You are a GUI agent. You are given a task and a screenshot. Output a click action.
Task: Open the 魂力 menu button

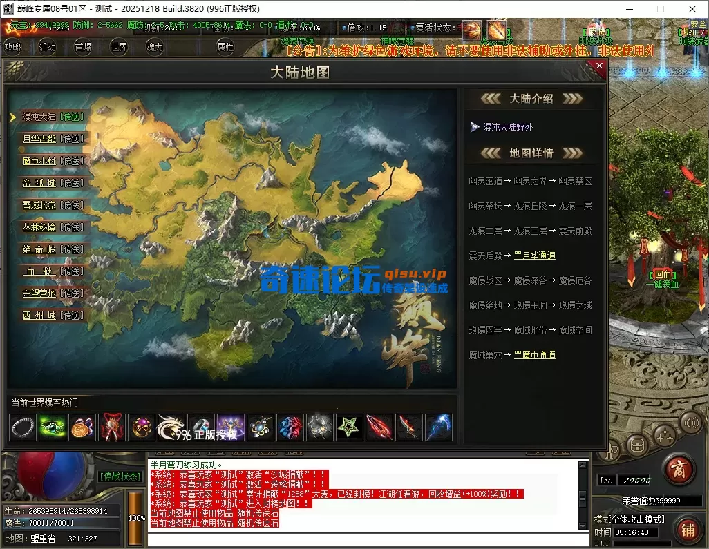155,46
